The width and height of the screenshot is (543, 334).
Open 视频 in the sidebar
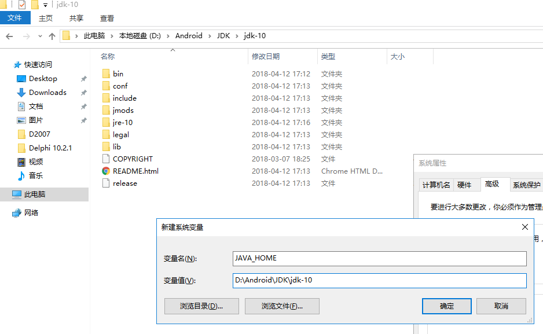(x=36, y=162)
